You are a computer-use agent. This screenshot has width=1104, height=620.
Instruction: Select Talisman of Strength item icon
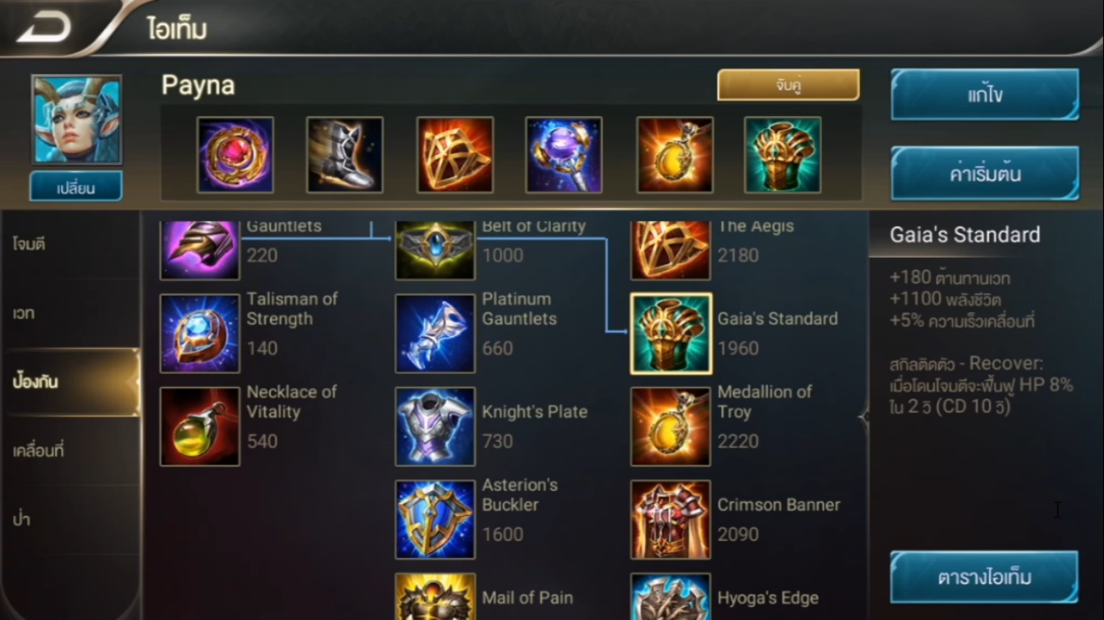pyautogui.click(x=200, y=333)
